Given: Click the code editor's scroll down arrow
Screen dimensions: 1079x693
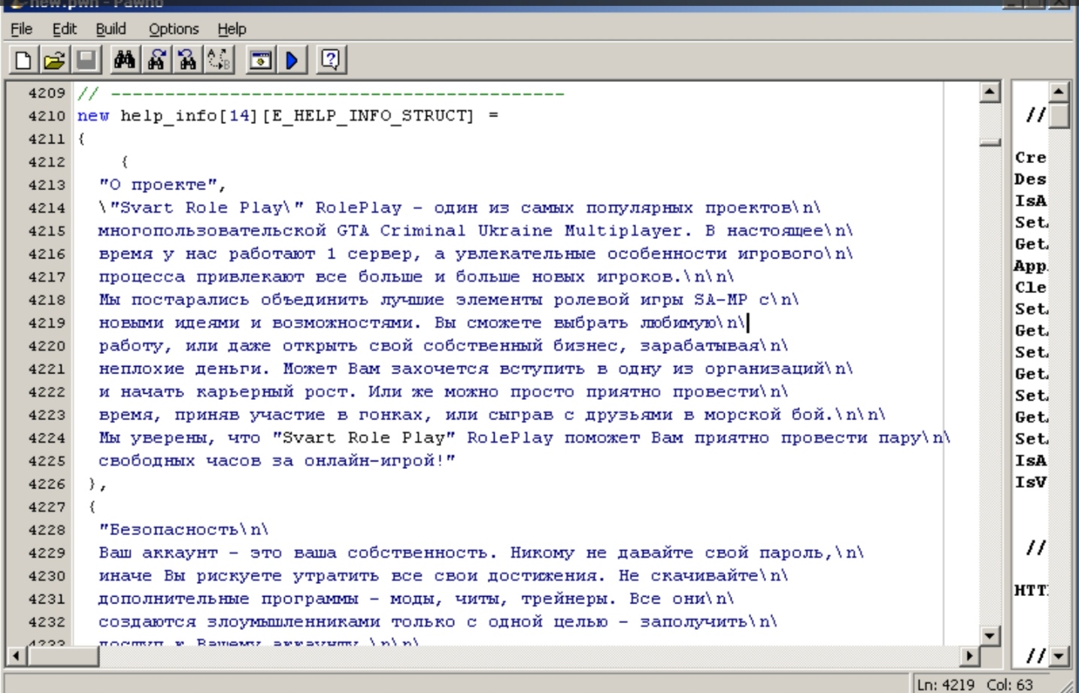Looking at the screenshot, I should tap(990, 635).
